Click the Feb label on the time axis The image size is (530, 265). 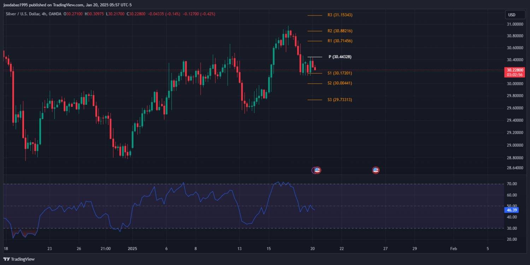(x=453, y=248)
